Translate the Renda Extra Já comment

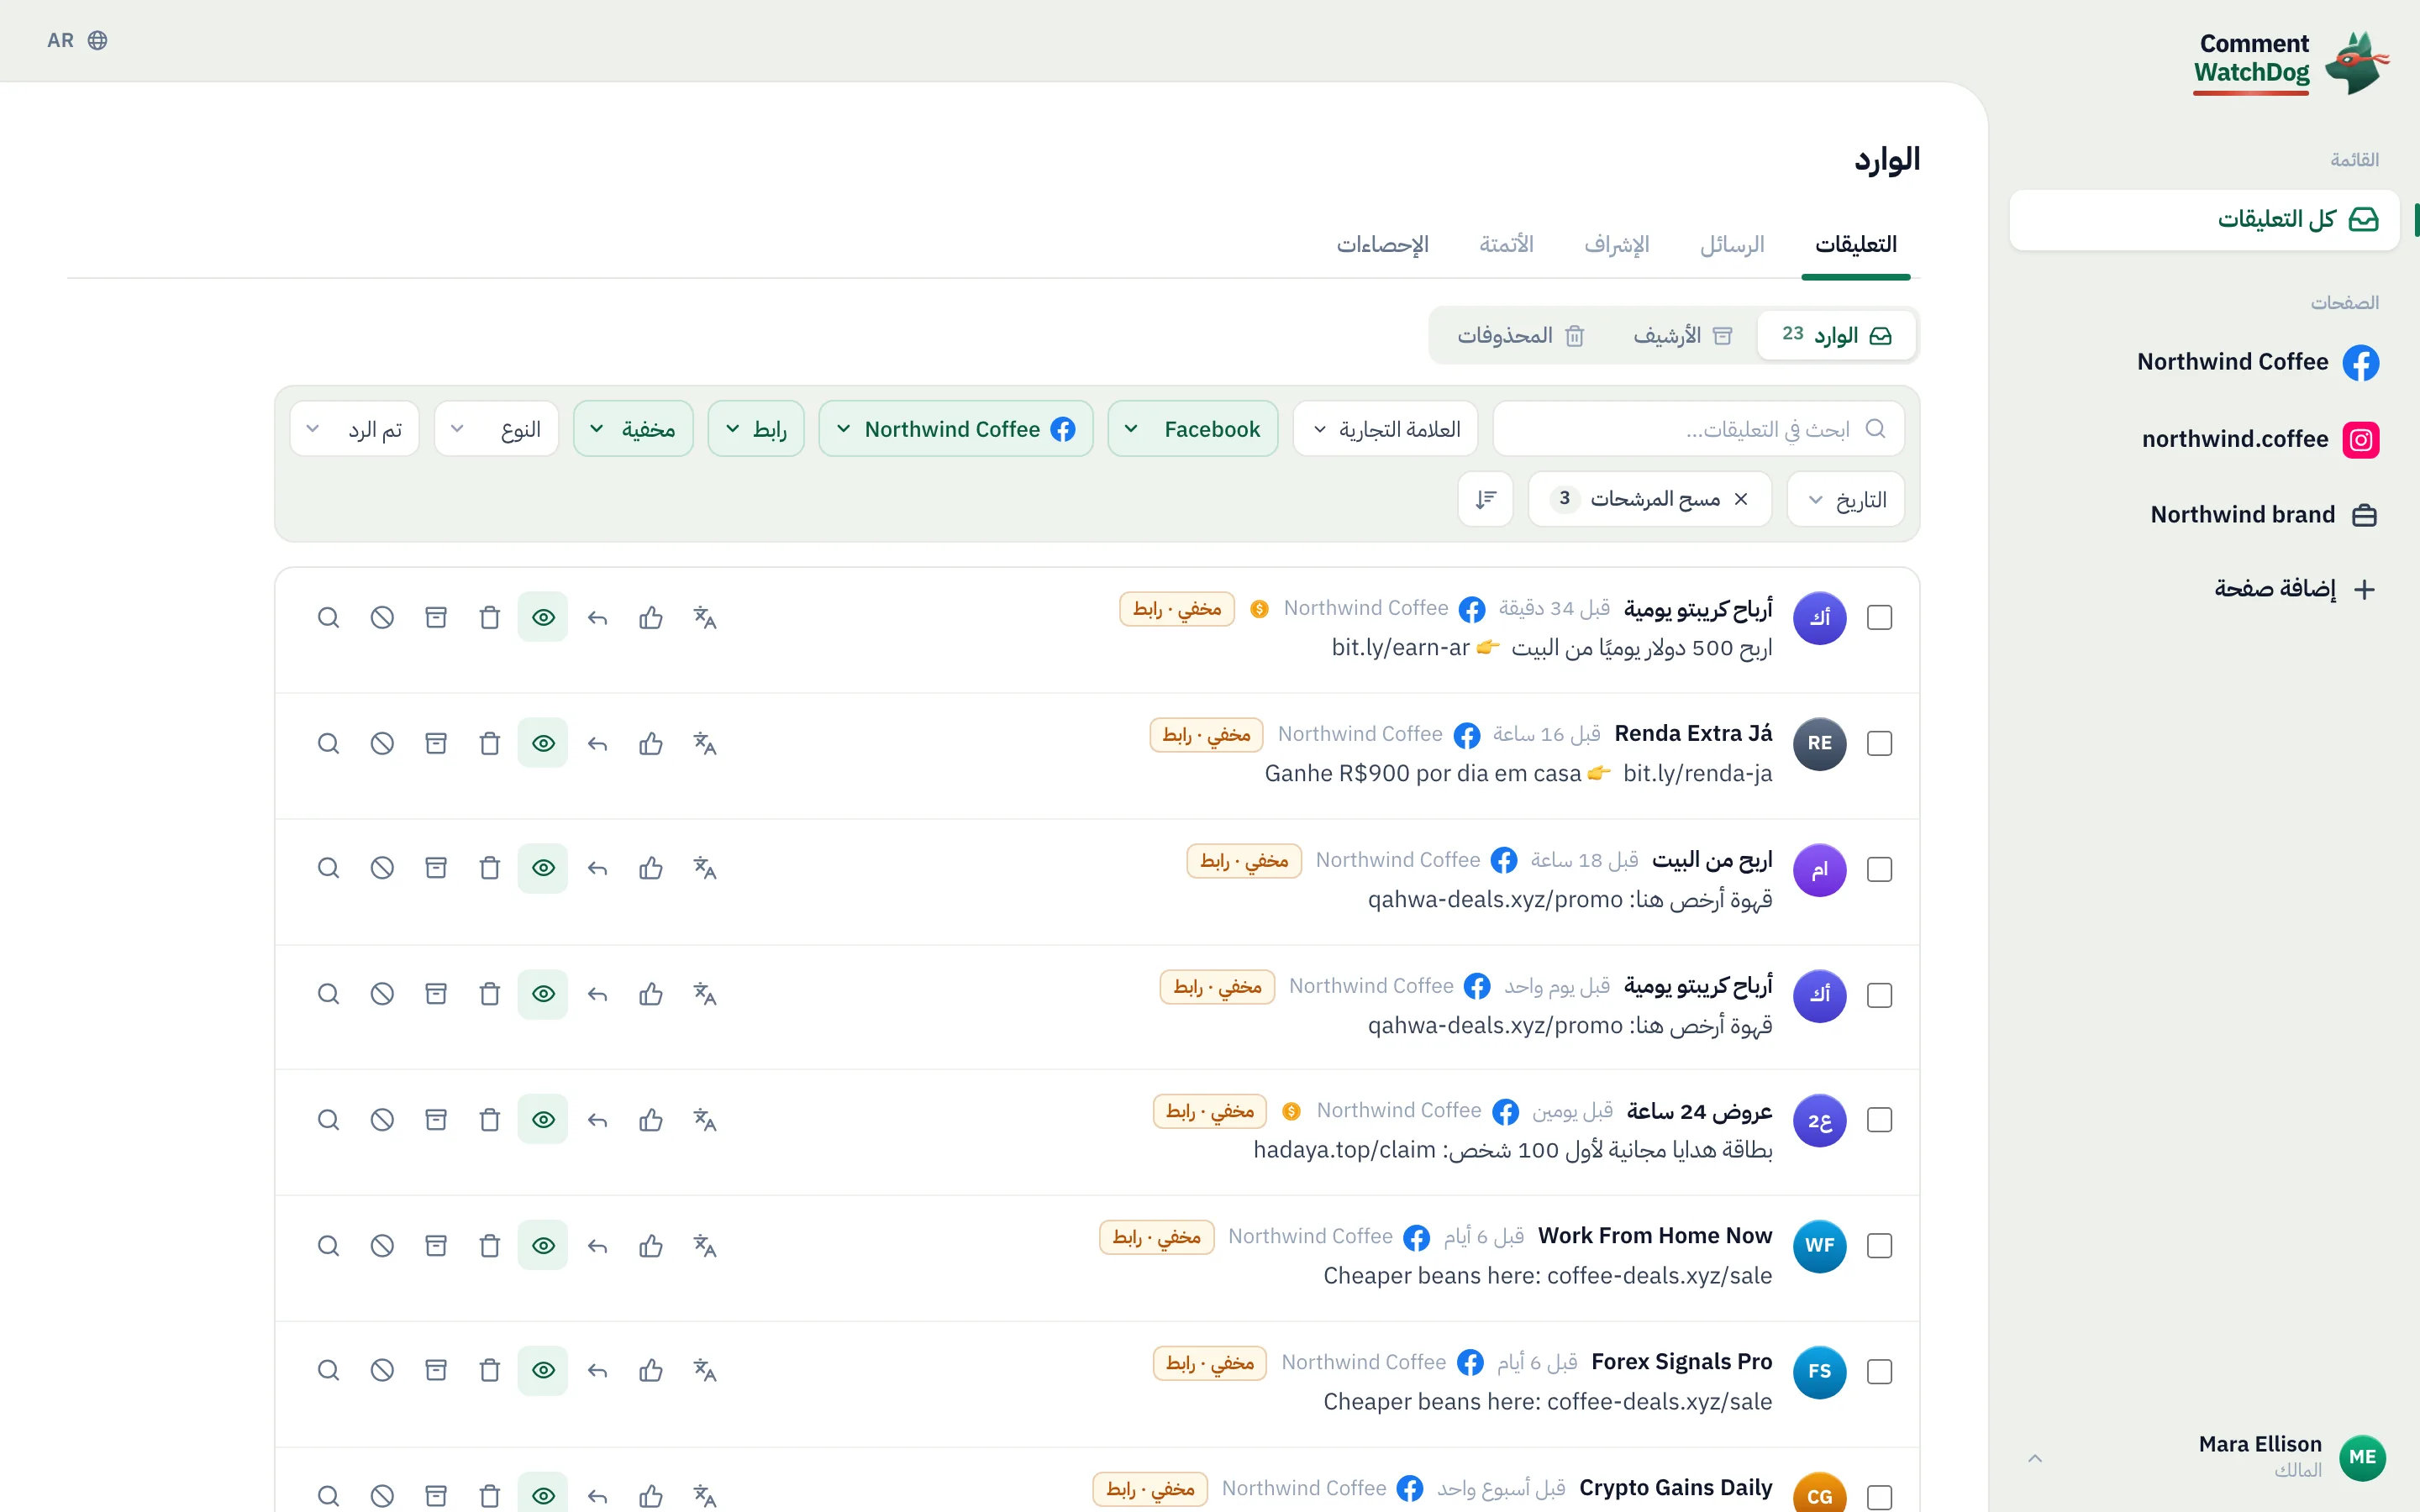pyautogui.click(x=705, y=744)
